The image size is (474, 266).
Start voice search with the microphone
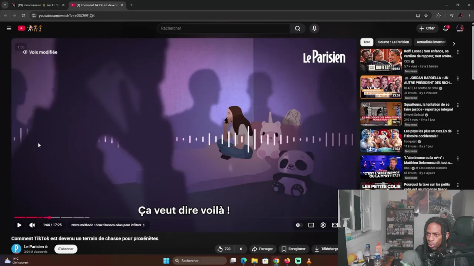(314, 28)
